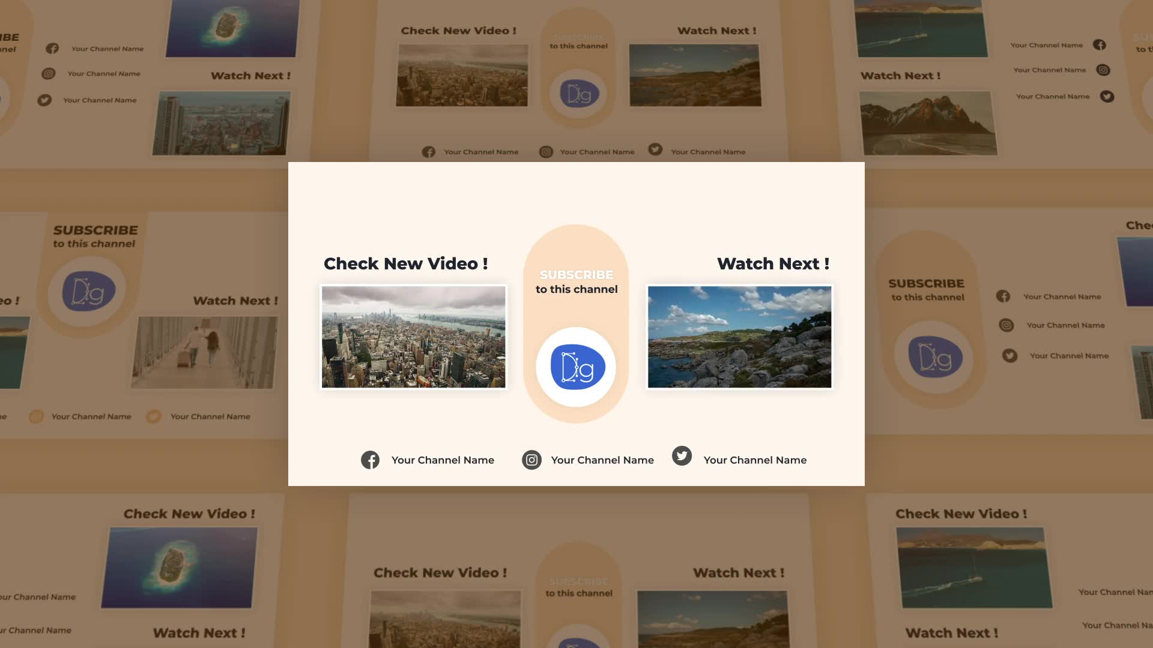This screenshot has height=648, width=1153.
Task: Click 'SUBSCRIBE to this channel' text button
Action: click(x=576, y=281)
